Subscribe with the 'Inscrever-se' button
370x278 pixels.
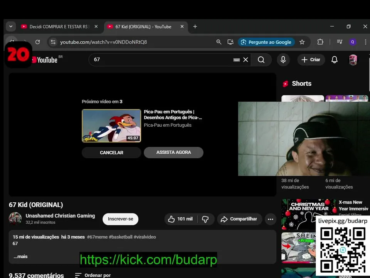tap(120, 219)
